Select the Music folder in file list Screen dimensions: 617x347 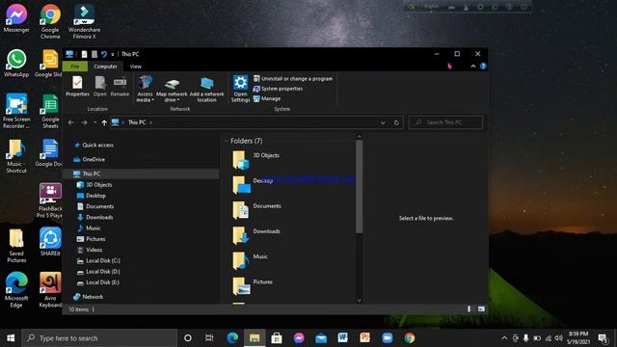tap(251, 261)
